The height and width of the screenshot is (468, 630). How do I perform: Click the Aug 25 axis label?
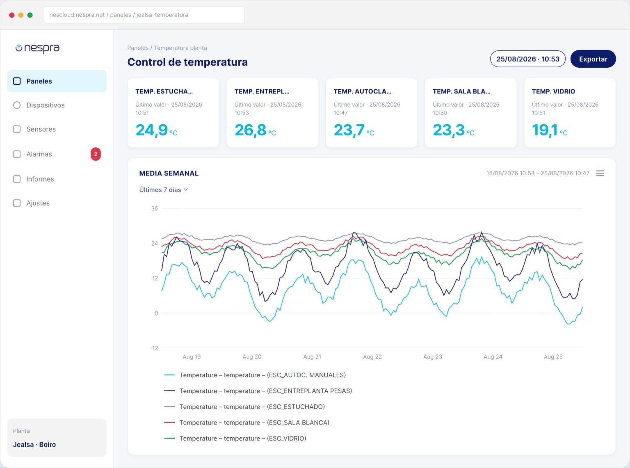pos(553,357)
